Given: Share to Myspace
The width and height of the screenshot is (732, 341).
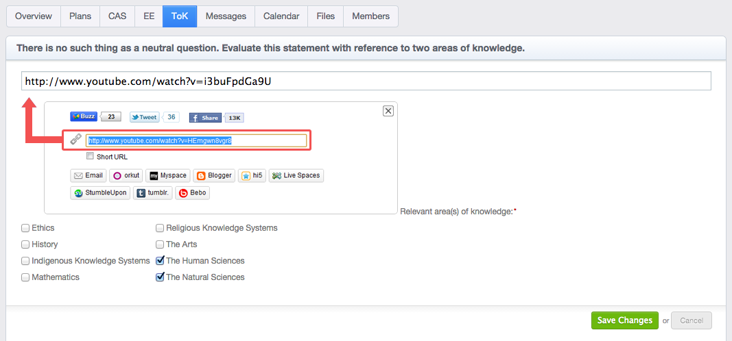Looking at the screenshot, I should pyautogui.click(x=168, y=175).
